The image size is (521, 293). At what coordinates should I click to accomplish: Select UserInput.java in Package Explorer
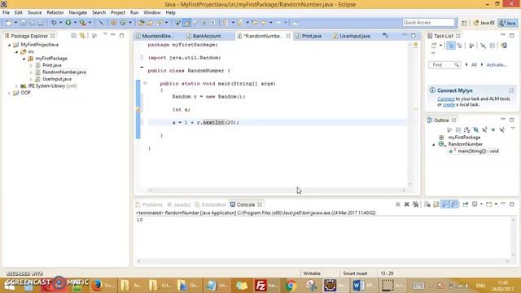tap(56, 79)
